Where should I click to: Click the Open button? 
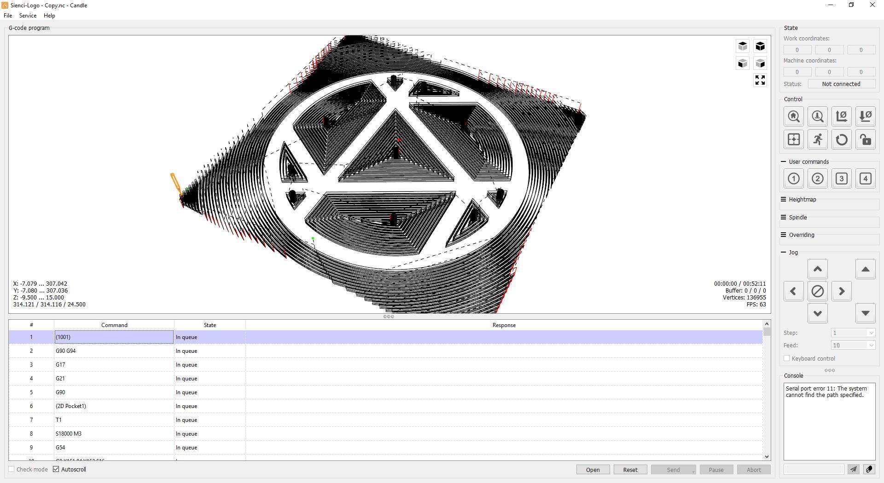593,470
